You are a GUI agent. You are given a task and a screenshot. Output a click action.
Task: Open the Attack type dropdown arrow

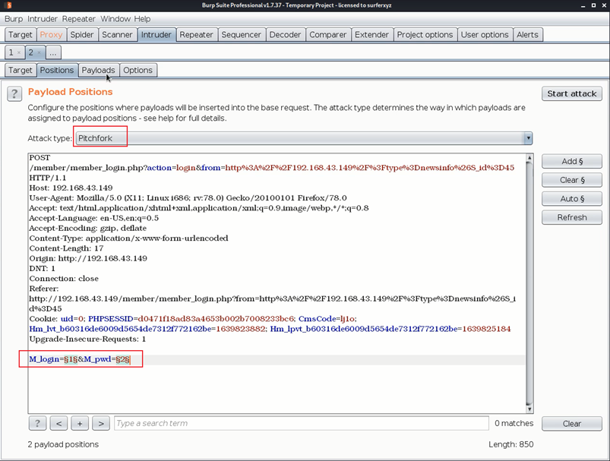pos(528,138)
